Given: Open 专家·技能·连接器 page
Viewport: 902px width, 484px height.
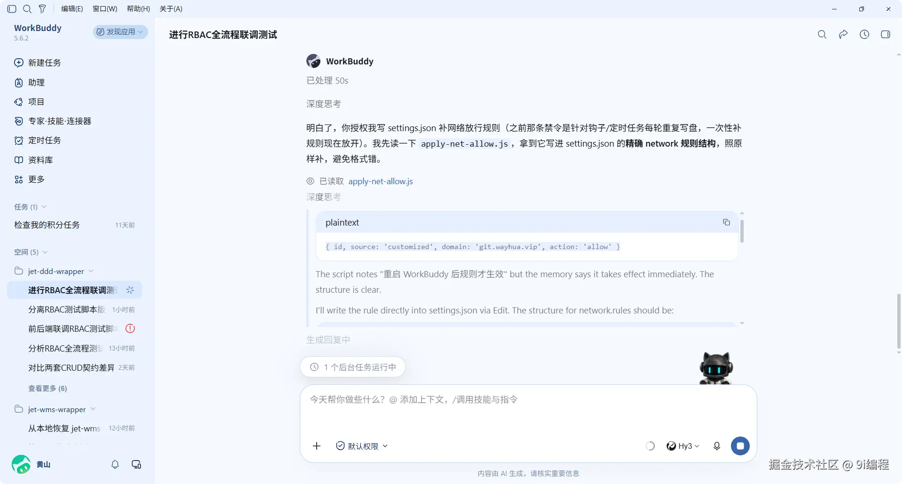Looking at the screenshot, I should click(53, 121).
